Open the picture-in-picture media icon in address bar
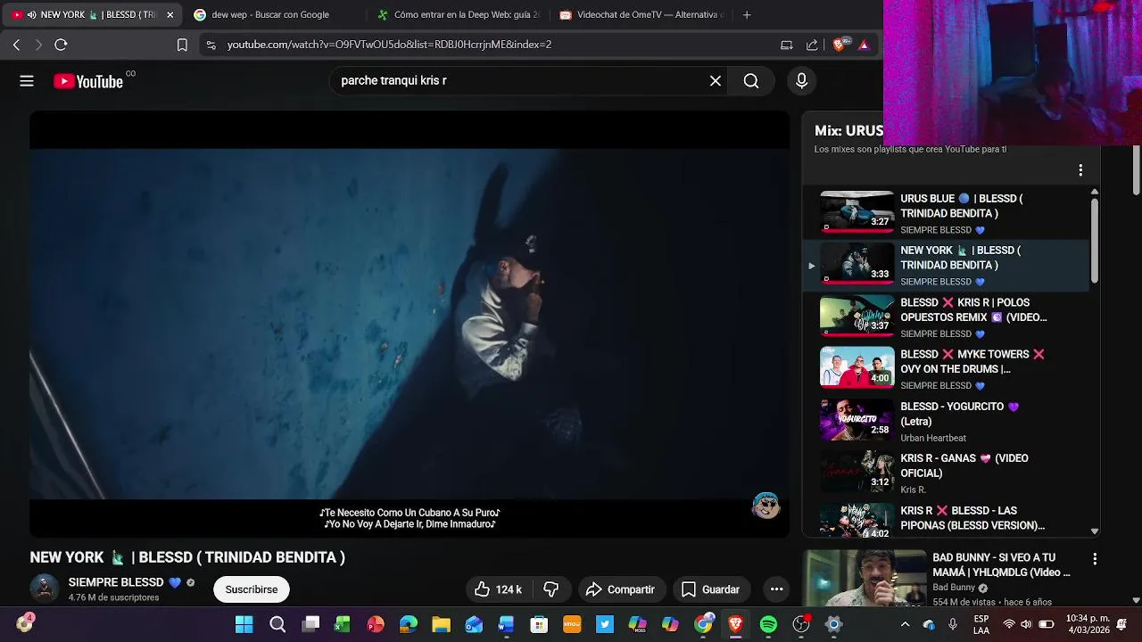This screenshot has width=1142, height=642. click(x=786, y=45)
